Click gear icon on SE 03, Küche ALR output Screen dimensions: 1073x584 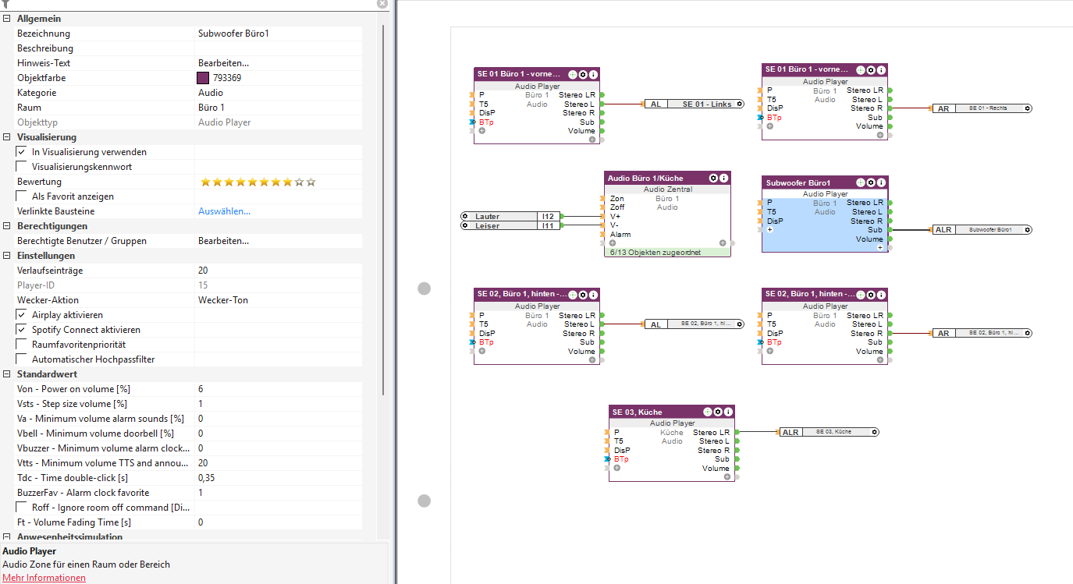click(x=874, y=432)
